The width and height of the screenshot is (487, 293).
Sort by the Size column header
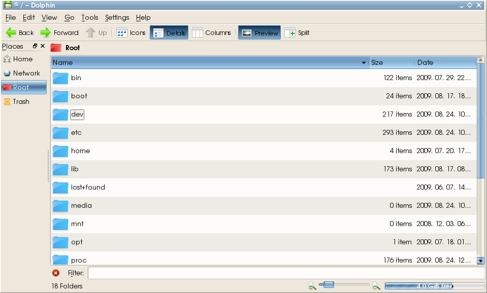pyautogui.click(x=392, y=63)
